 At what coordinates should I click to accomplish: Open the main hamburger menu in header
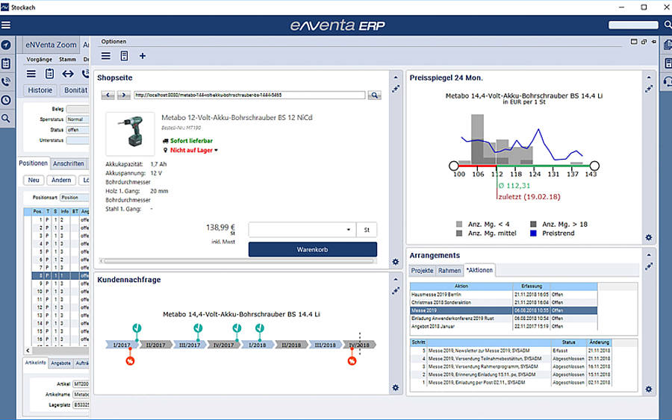point(6,25)
